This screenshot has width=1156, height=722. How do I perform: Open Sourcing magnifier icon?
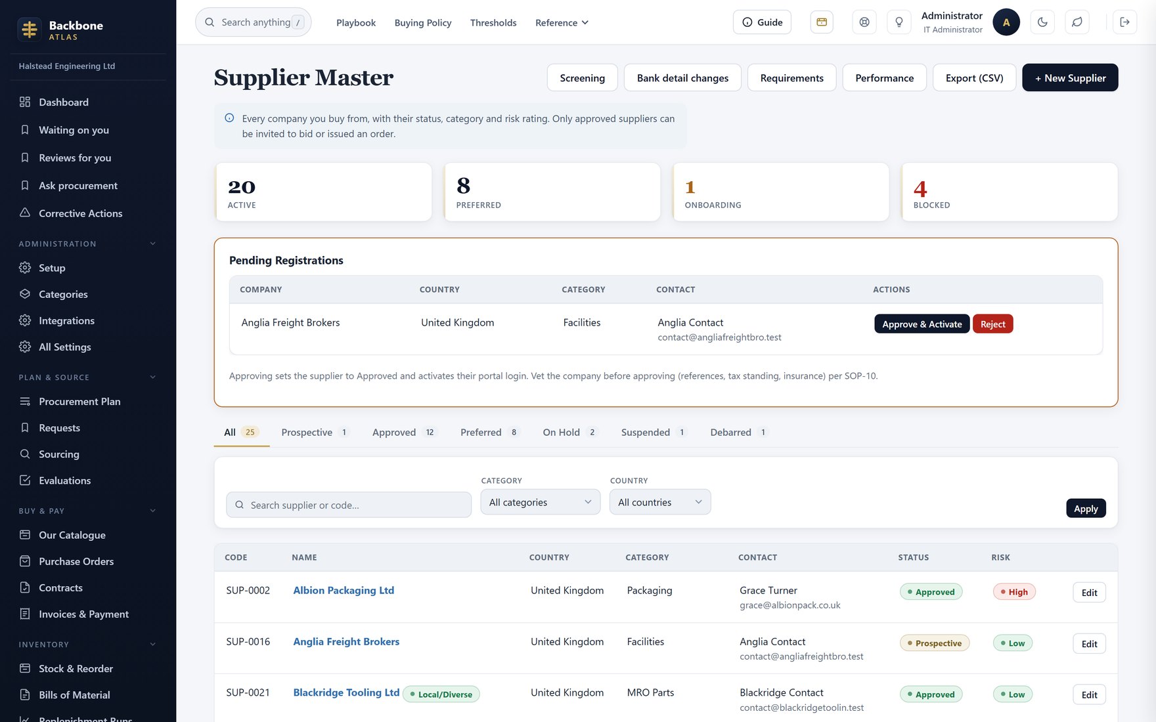[x=25, y=454]
